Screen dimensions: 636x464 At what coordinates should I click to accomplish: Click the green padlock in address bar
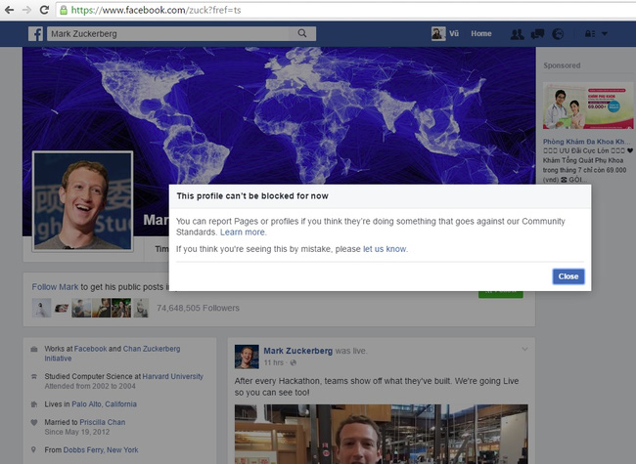pyautogui.click(x=64, y=10)
